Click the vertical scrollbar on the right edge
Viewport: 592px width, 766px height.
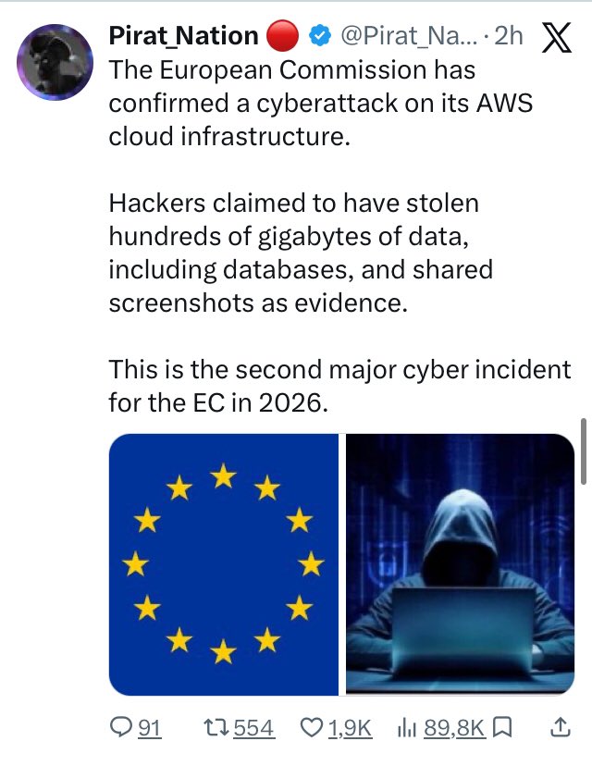pos(584,451)
